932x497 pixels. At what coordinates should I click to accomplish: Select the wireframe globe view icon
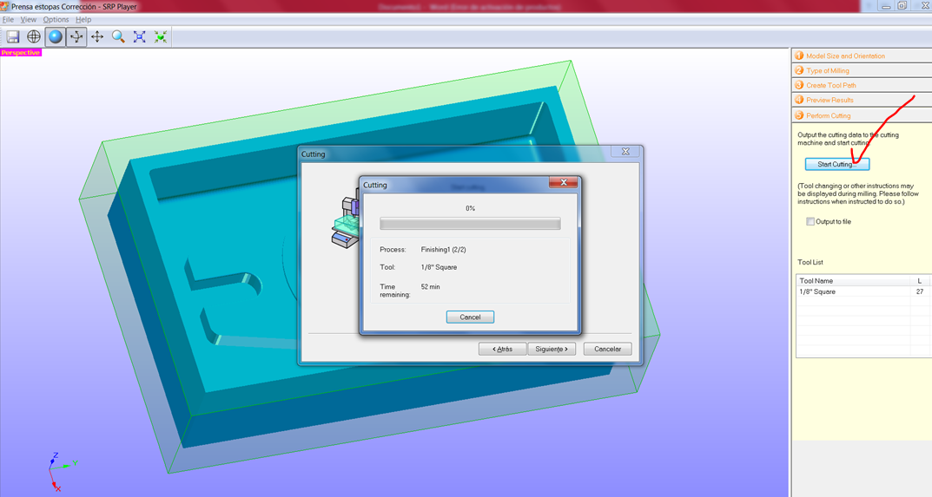[34, 36]
